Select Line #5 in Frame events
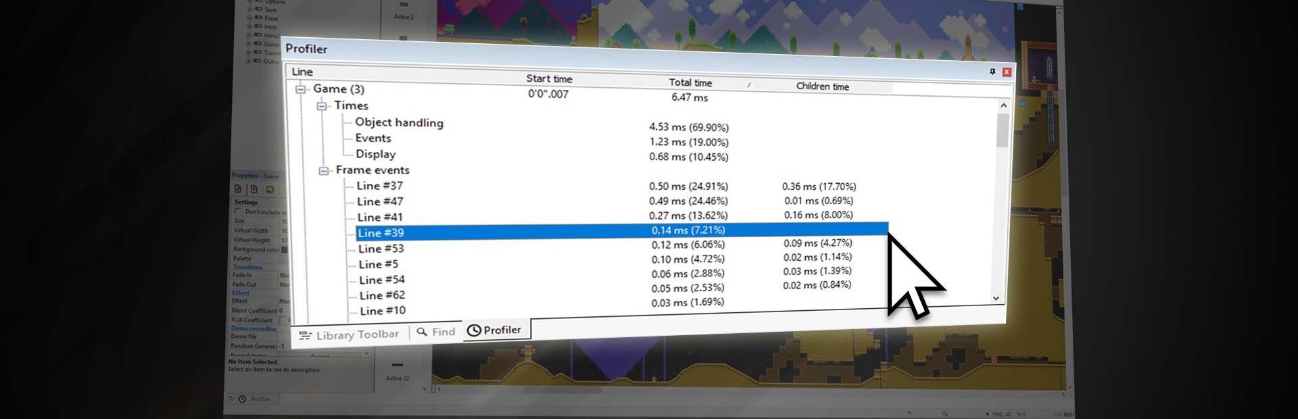This screenshot has height=419, width=1298. tap(379, 264)
